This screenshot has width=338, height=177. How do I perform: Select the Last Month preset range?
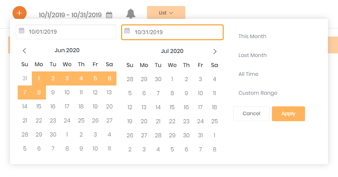point(253,55)
